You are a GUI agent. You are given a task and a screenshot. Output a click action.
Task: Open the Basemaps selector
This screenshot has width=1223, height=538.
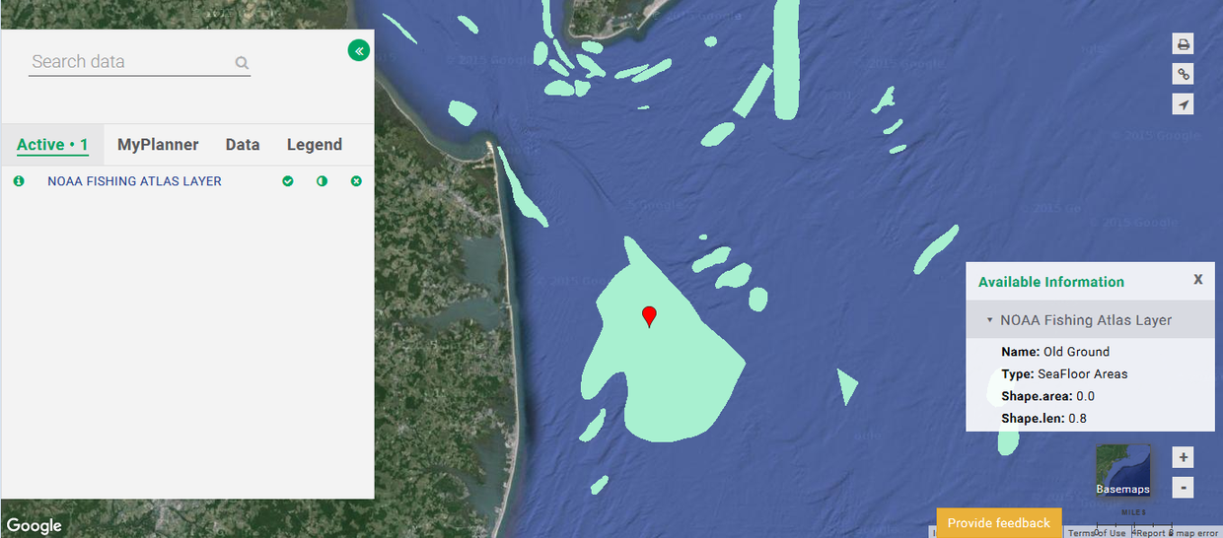pyautogui.click(x=1123, y=471)
